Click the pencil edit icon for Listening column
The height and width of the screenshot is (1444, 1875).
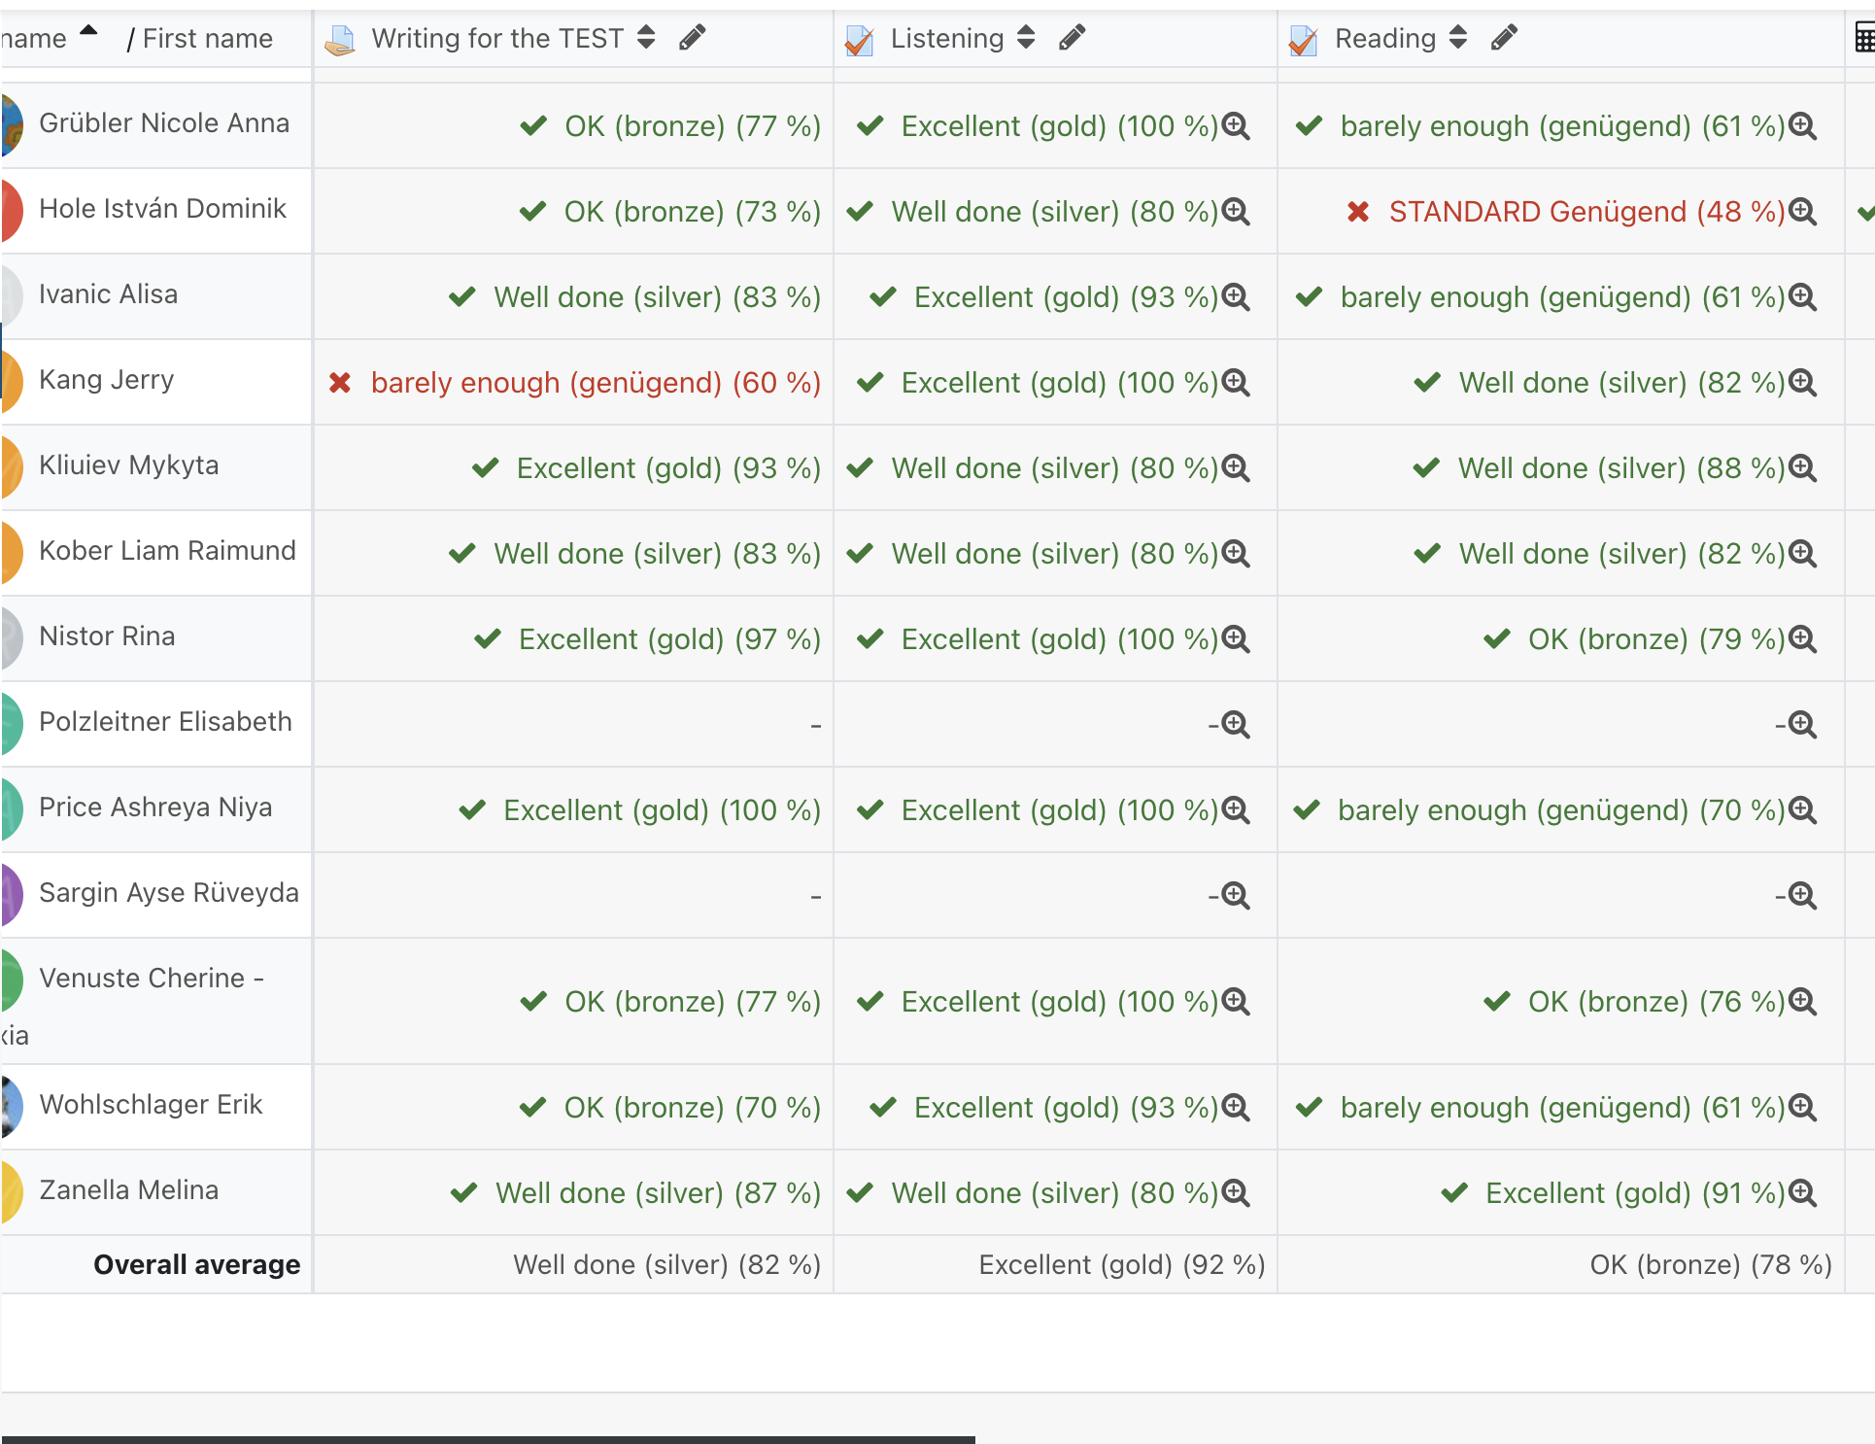pos(1072,38)
